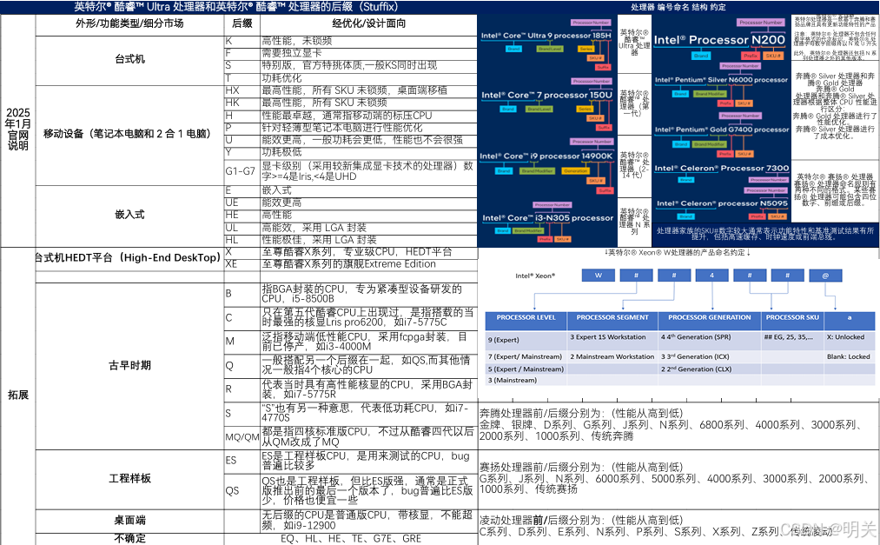The height and width of the screenshot is (545, 880).
Task: Select the 凌动处理器前/后缀分别为 heading line
Action: [x=581, y=521]
